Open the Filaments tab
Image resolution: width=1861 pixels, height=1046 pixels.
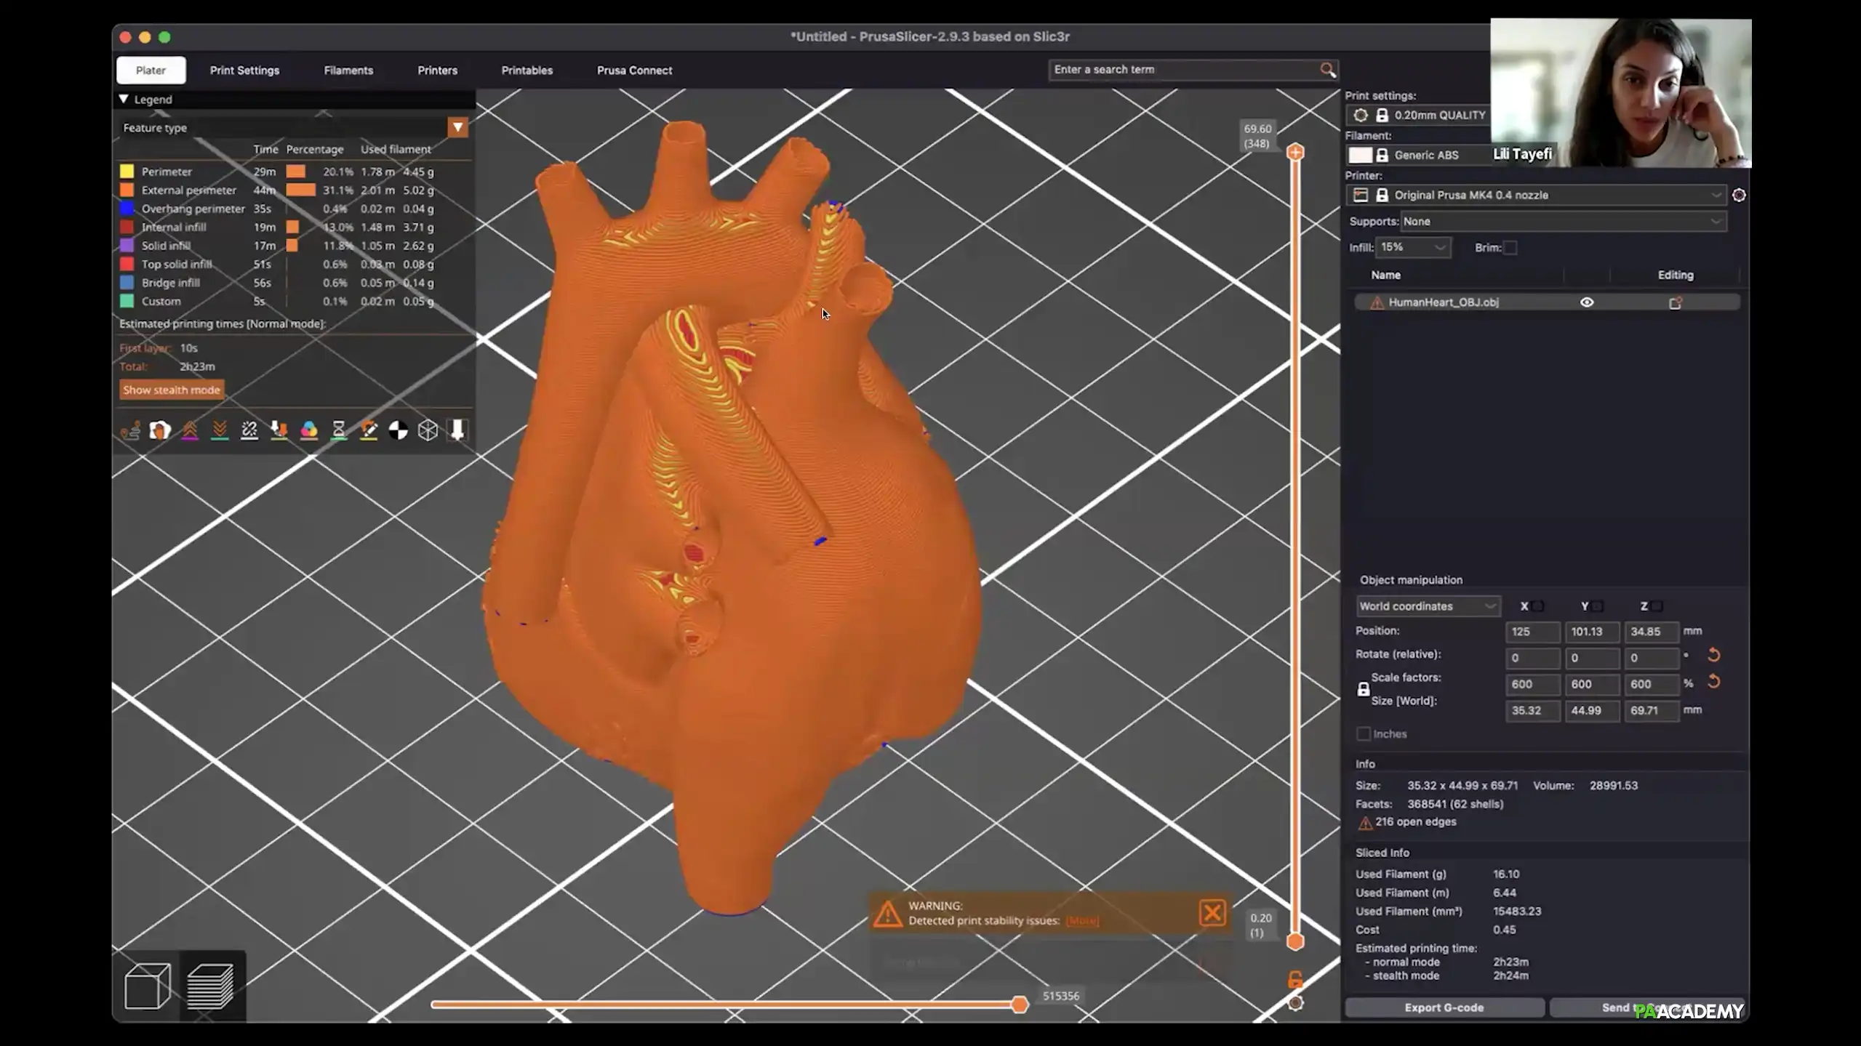pyautogui.click(x=348, y=71)
